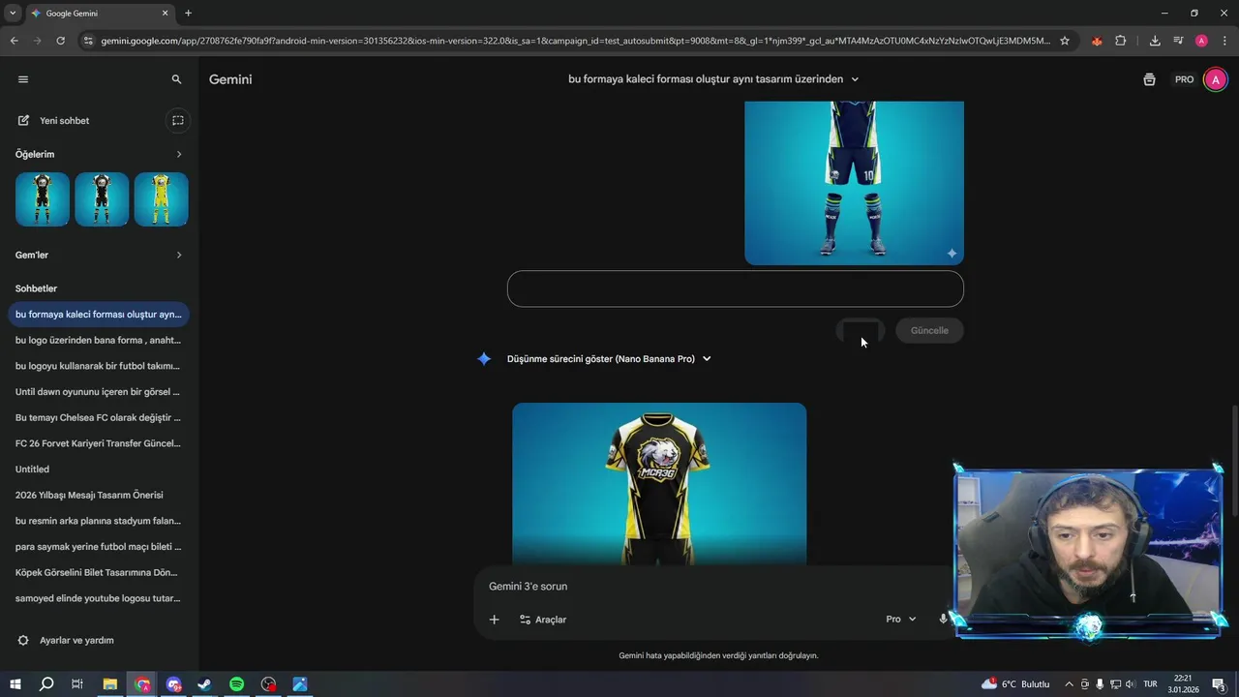
Task: Open chat 'Köpek Görselini Bilet Tasarımına'
Action: [x=98, y=572]
